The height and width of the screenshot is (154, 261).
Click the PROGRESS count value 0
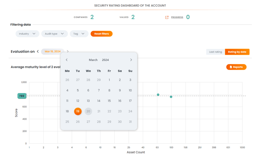[x=188, y=17]
